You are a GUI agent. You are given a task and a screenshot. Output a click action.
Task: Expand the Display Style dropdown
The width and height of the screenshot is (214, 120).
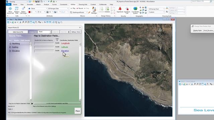click(208, 31)
